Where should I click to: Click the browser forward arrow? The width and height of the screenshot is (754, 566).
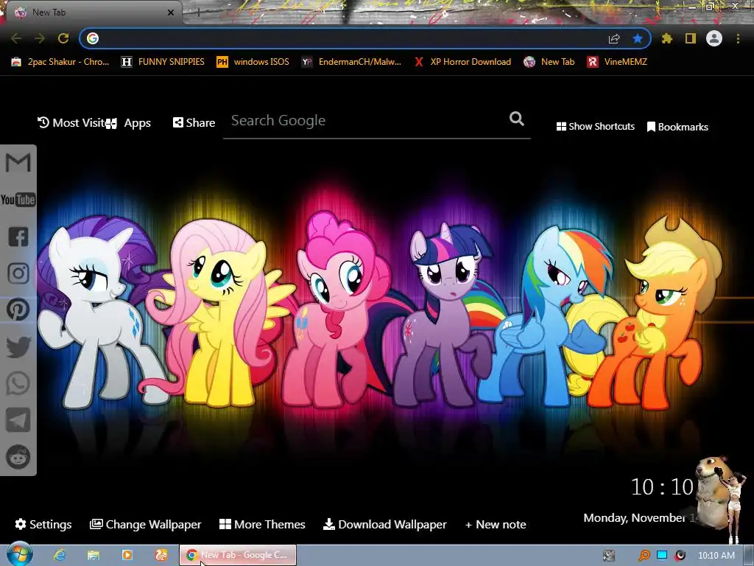40,38
